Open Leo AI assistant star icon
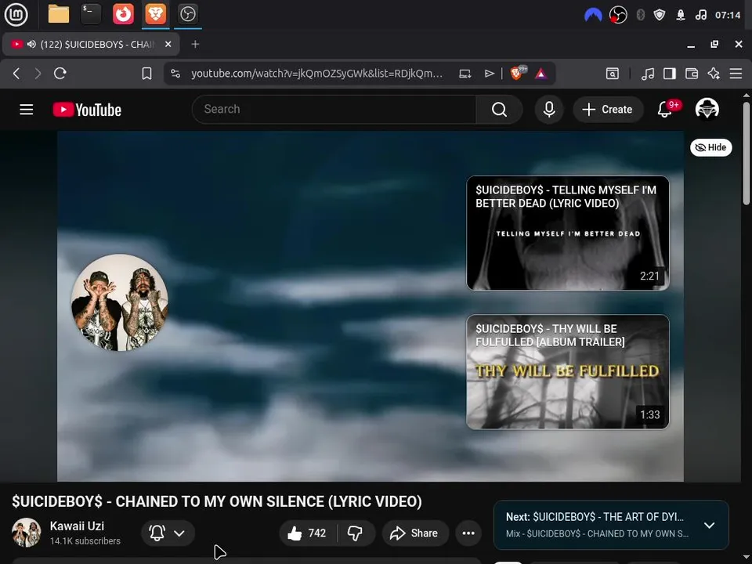 pos(714,74)
